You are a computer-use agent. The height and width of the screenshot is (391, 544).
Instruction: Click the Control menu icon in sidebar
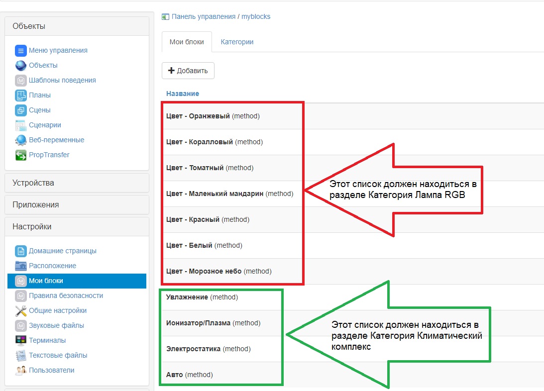[20, 50]
